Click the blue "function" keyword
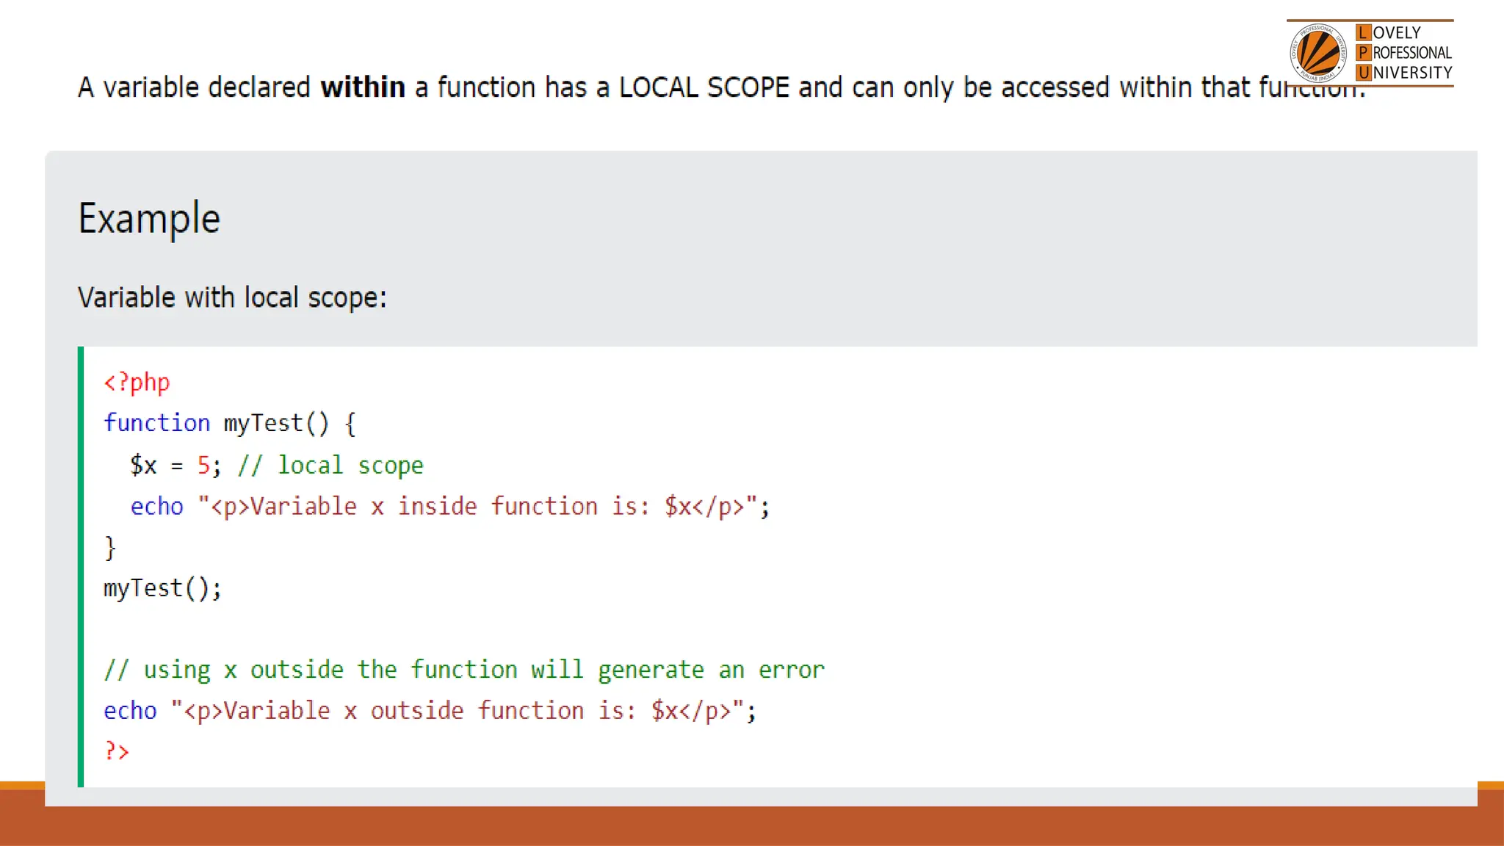Viewport: 1504px width, 846px height. click(156, 423)
